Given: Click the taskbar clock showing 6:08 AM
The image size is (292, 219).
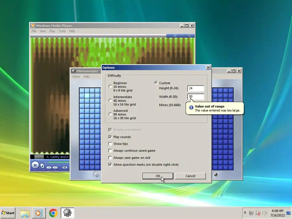Looking at the screenshot, I should point(277,213).
